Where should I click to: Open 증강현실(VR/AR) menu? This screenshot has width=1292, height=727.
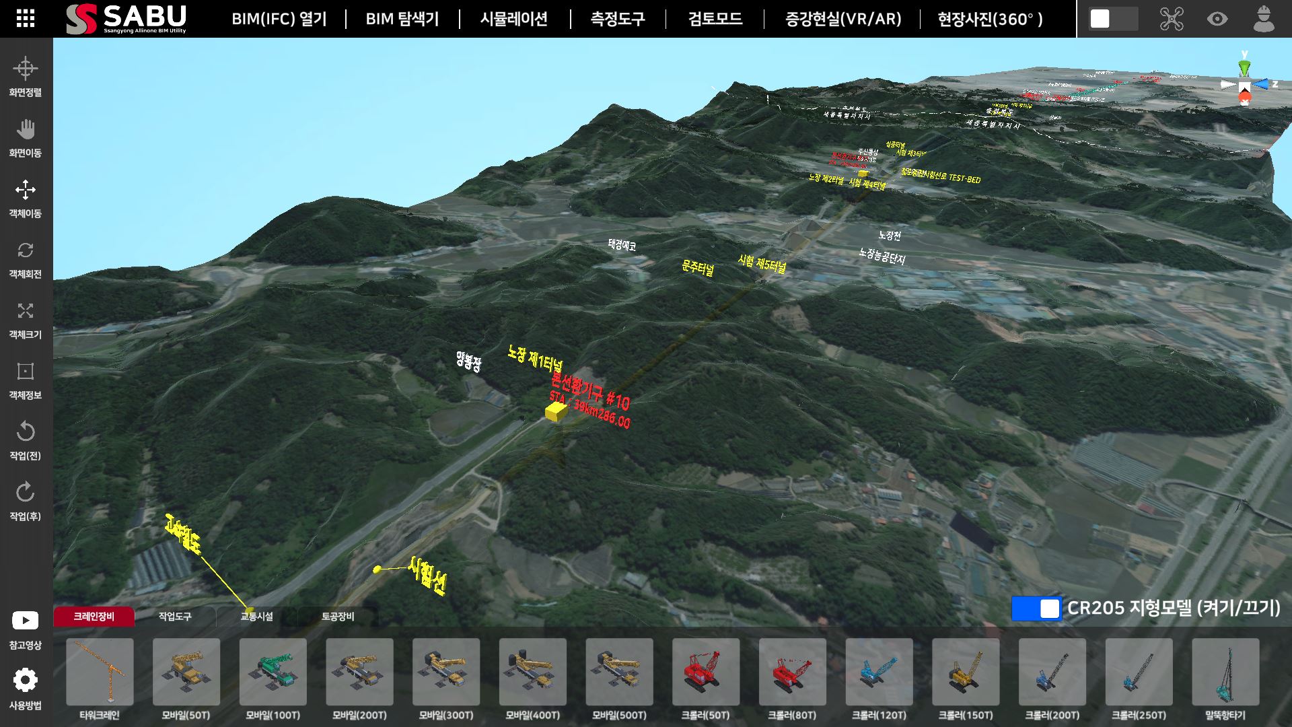click(x=843, y=19)
